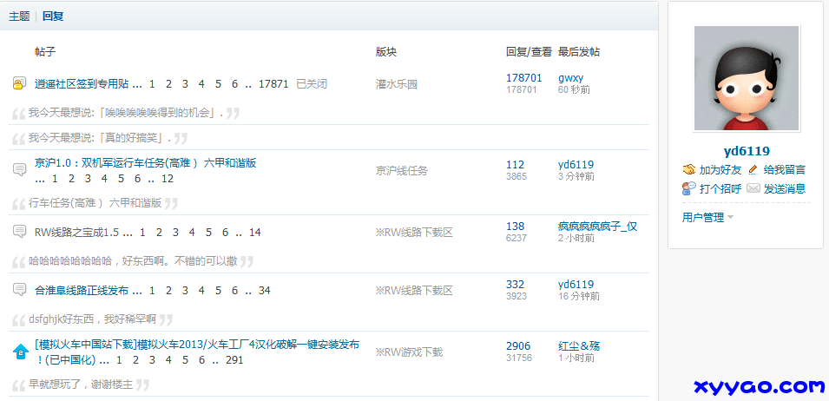Open ※RW线路下载区 board in 合淮阜 row
This screenshot has width=829, height=401.
pyautogui.click(x=415, y=291)
